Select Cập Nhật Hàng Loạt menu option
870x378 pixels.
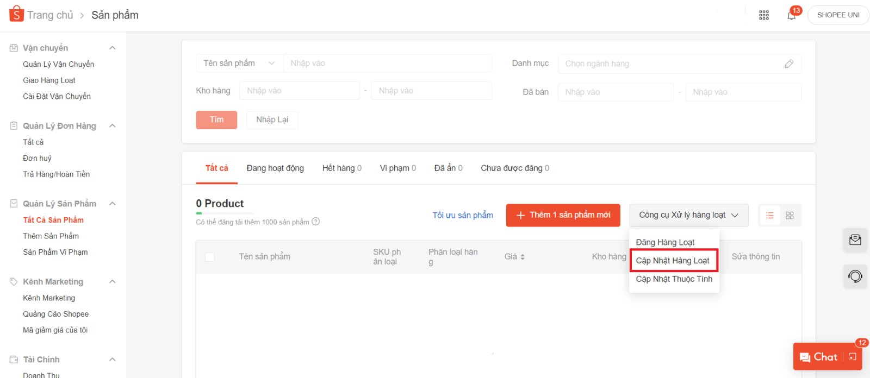point(673,261)
